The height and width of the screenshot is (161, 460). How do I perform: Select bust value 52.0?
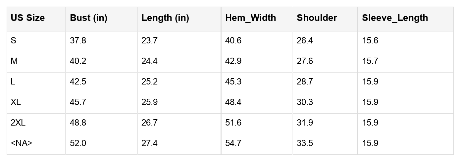tap(78, 143)
